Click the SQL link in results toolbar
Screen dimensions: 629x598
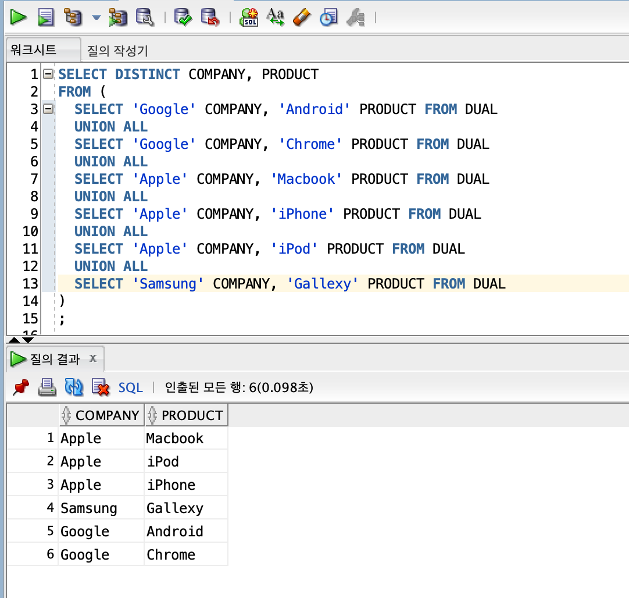130,387
